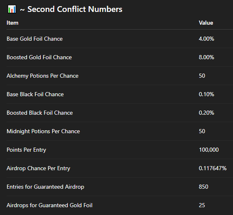233x215 pixels.
Task: Click the 4.00% value cell
Action: coord(206,39)
